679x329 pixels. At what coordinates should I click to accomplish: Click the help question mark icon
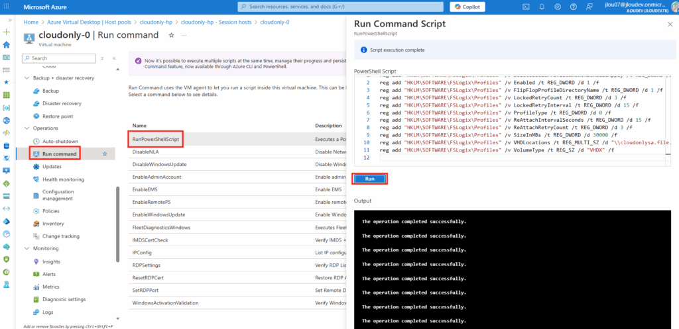click(x=574, y=7)
